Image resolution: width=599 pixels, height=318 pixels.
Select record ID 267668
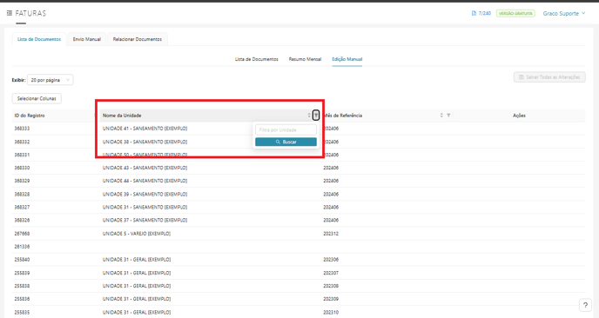(x=22, y=234)
